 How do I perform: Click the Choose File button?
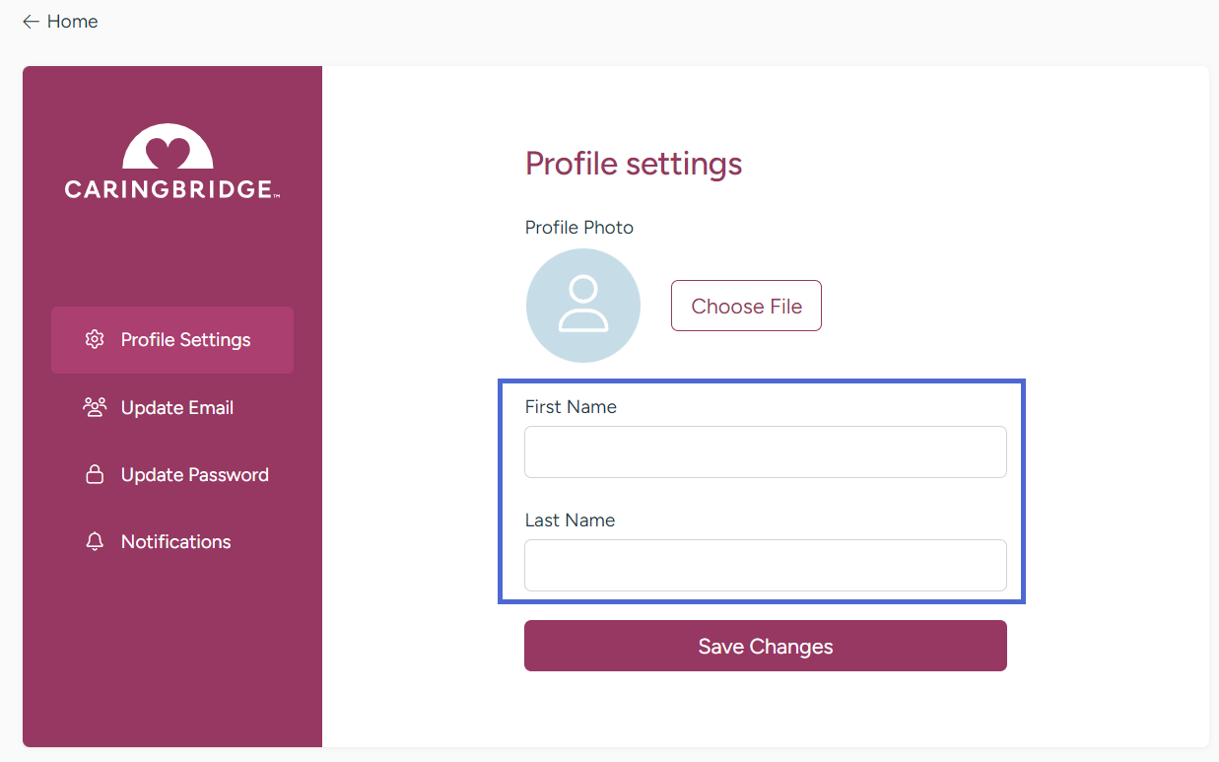(746, 306)
